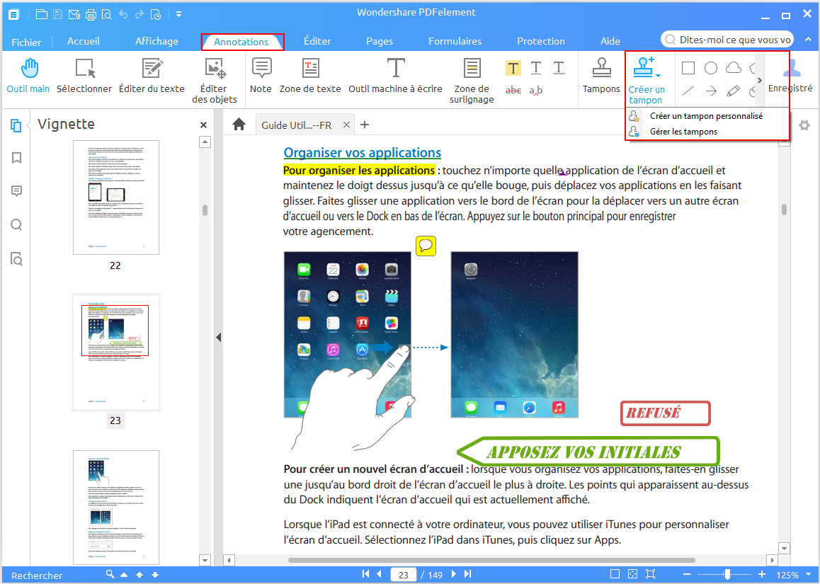The height and width of the screenshot is (584, 820).
Task: Open a file with the folder icon
Action: pos(41,14)
